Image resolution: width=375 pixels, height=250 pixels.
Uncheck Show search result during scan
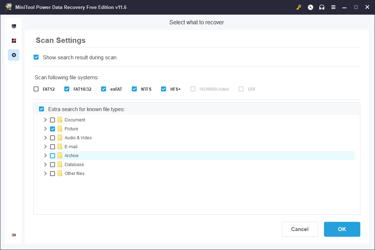click(x=36, y=57)
